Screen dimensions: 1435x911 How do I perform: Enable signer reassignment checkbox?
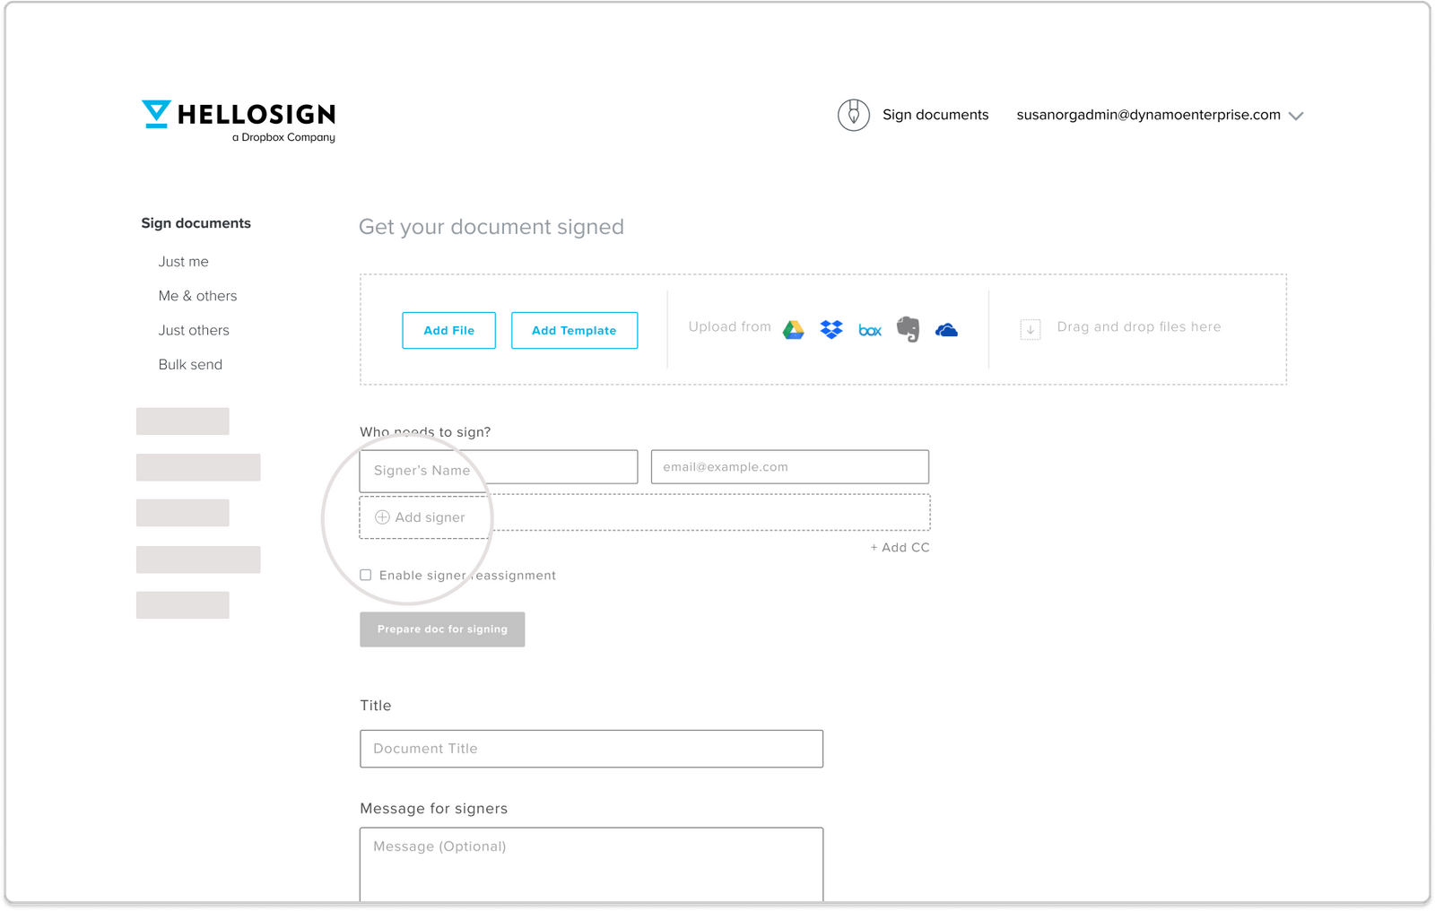366,575
